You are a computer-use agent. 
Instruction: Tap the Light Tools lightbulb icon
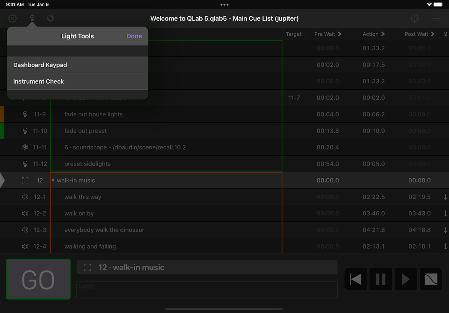pyautogui.click(x=32, y=18)
